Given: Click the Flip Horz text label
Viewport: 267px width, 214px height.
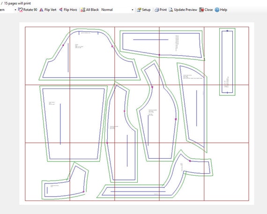Looking at the screenshot, I should [x=70, y=10].
